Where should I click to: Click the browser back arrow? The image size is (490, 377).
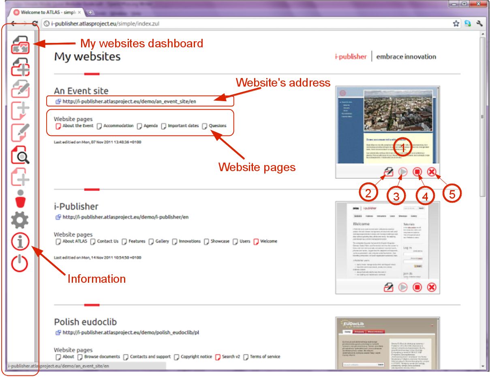(x=13, y=23)
